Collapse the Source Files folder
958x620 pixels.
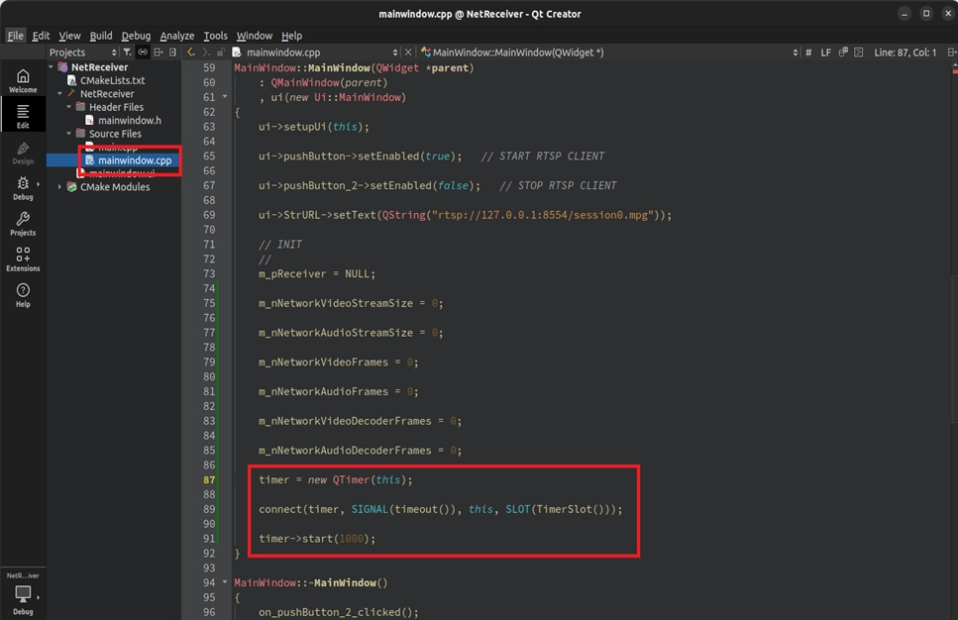[69, 133]
